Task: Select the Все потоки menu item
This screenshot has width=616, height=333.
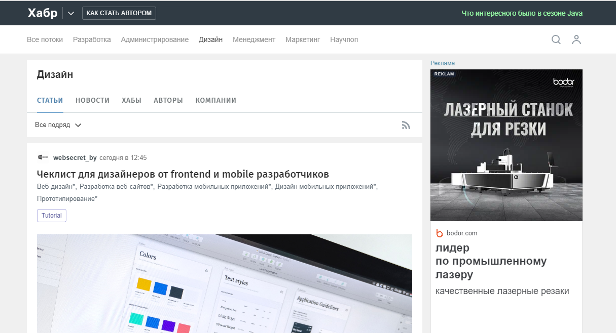Action: (45, 39)
